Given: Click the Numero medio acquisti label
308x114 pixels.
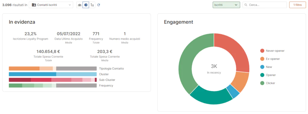Looking at the screenshot, I should 125,39.
